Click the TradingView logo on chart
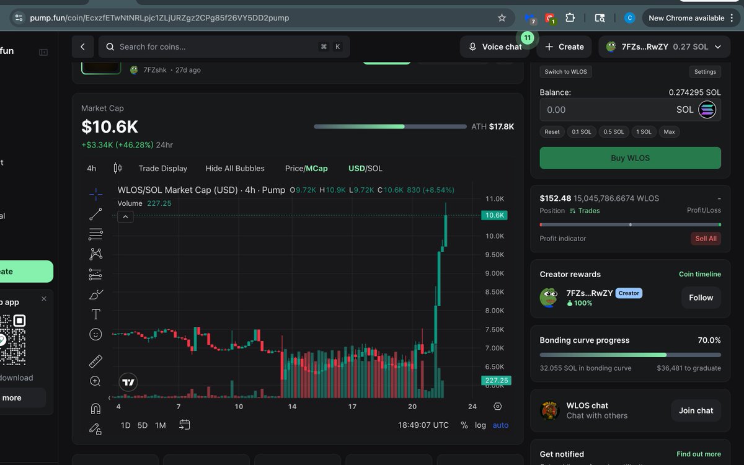 (x=128, y=383)
